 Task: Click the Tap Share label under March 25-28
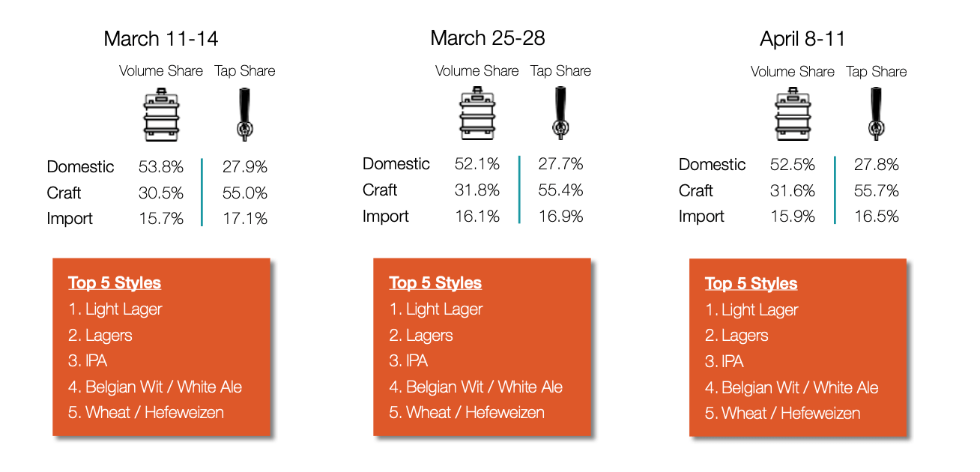click(561, 71)
